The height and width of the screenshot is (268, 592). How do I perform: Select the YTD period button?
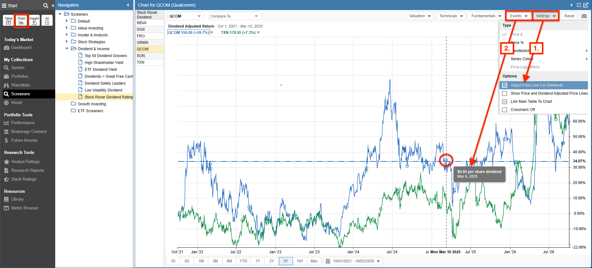point(243,261)
